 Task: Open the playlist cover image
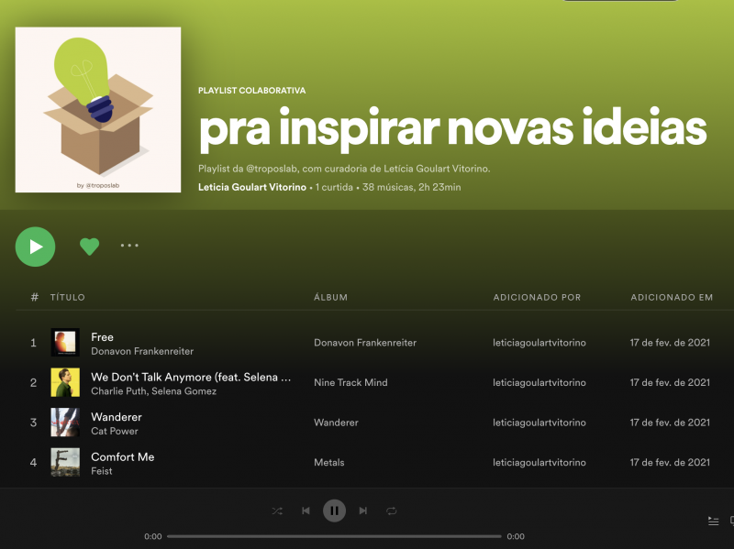pos(98,109)
